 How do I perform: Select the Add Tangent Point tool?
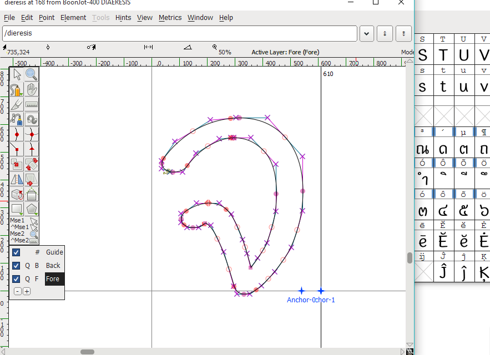click(32, 149)
